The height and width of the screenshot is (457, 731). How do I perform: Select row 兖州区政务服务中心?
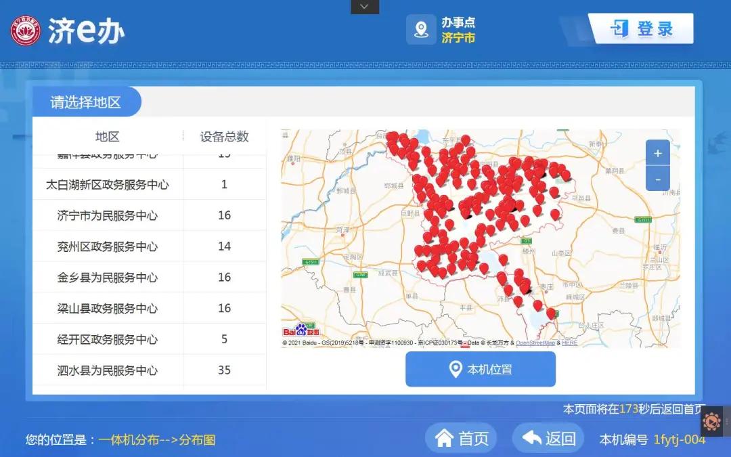point(149,246)
